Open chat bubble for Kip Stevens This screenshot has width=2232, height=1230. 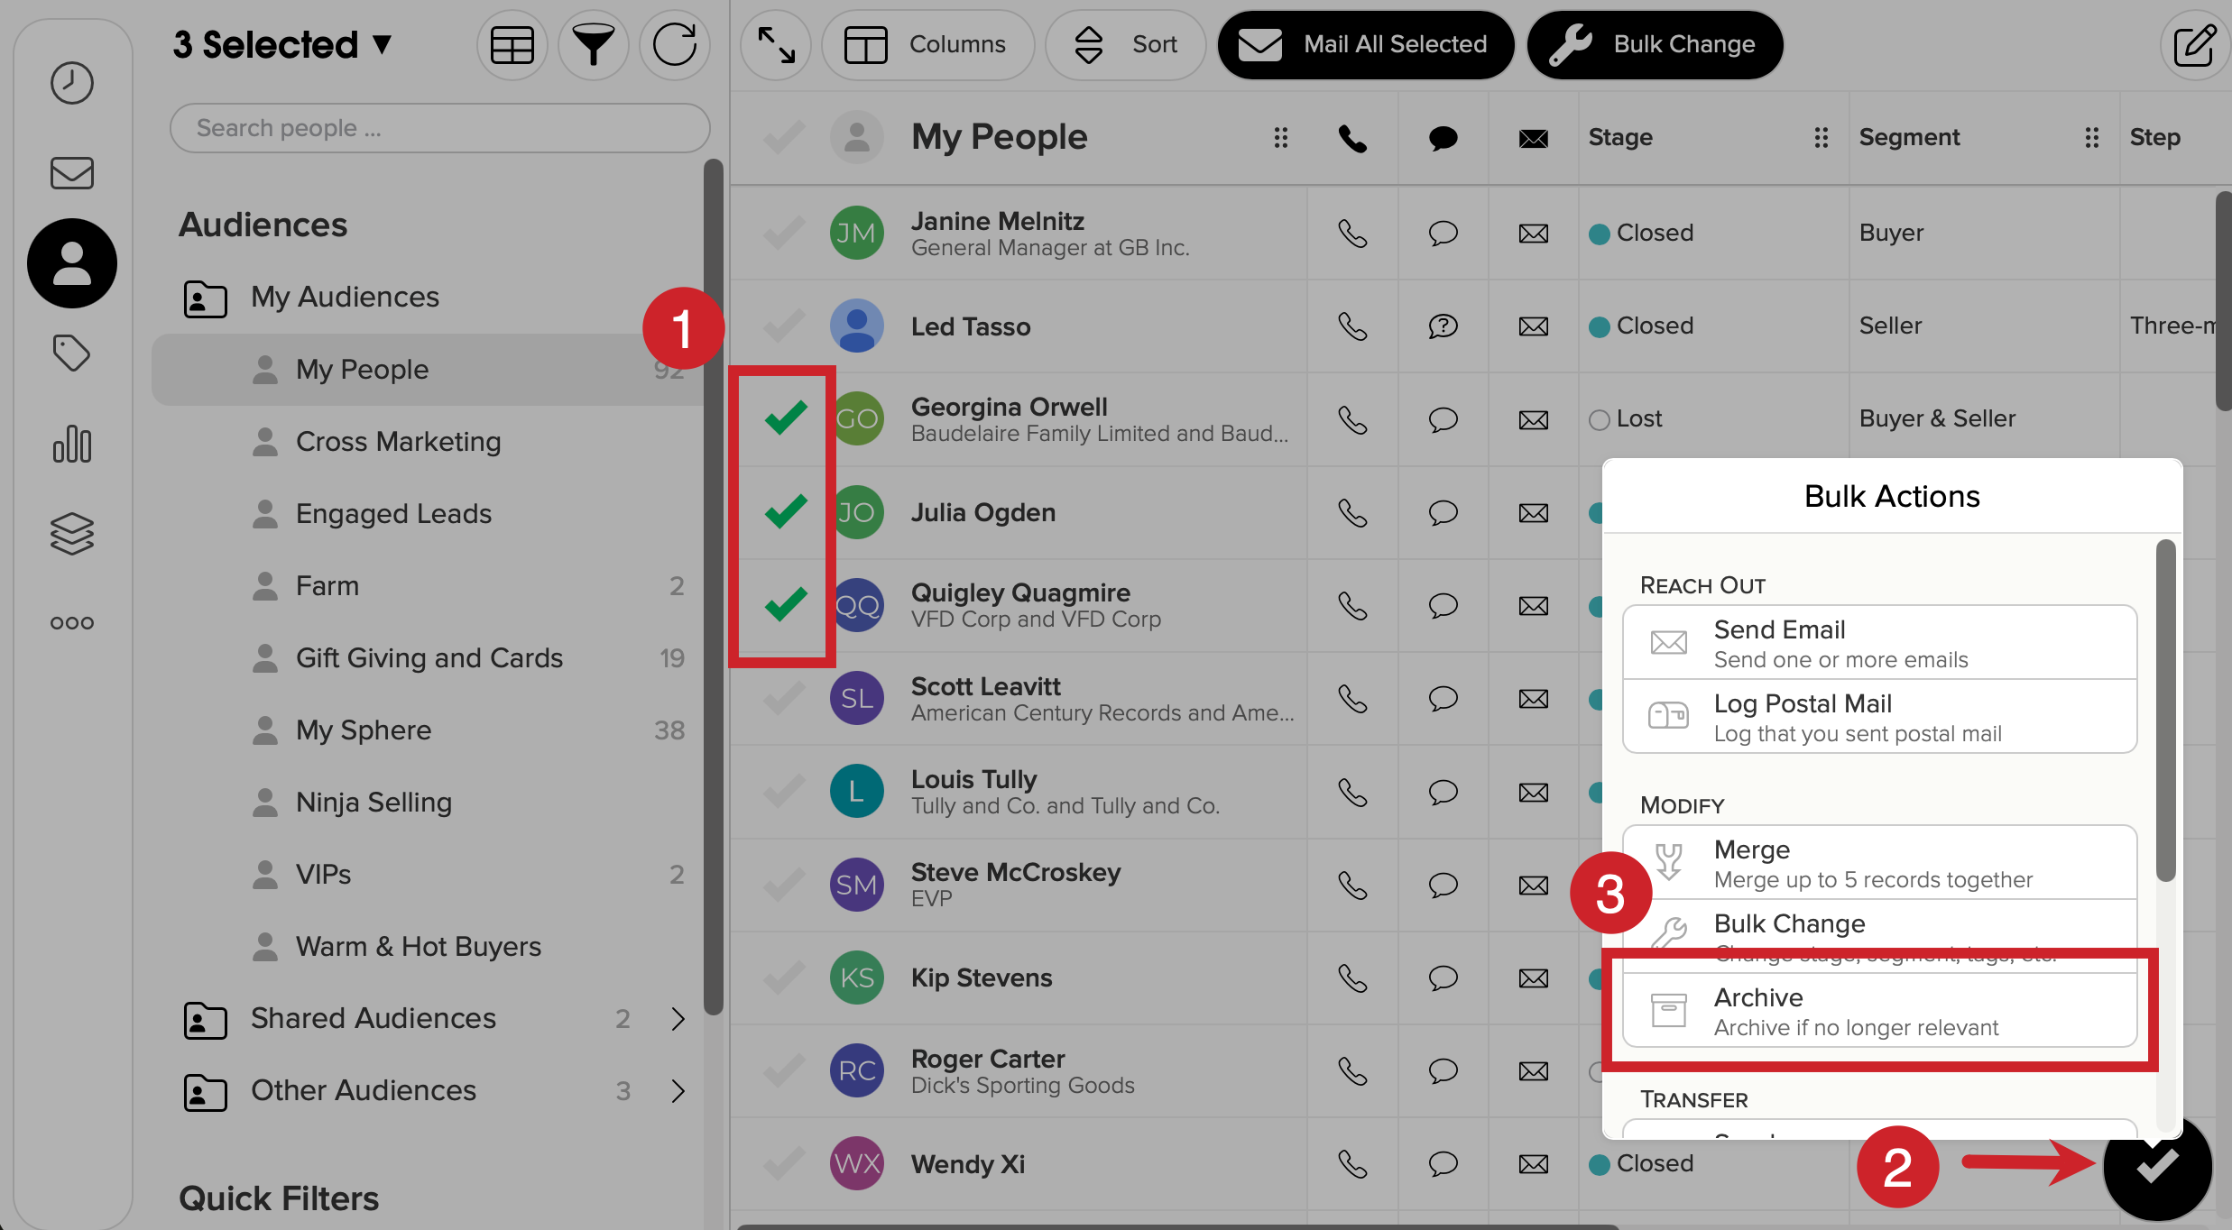[1443, 978]
